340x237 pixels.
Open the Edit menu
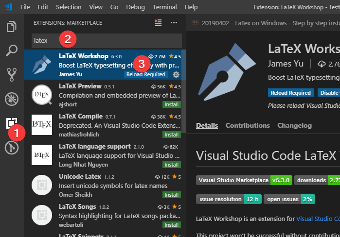[x=43, y=7]
